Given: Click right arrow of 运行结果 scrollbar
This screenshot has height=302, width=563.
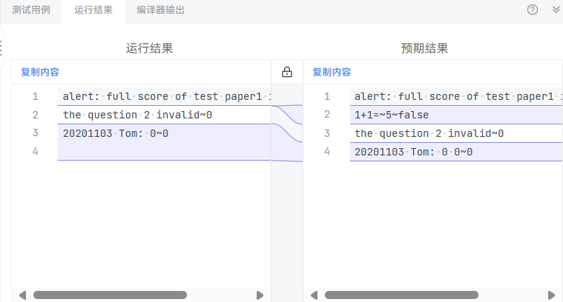Looking at the screenshot, I should tap(260, 295).
